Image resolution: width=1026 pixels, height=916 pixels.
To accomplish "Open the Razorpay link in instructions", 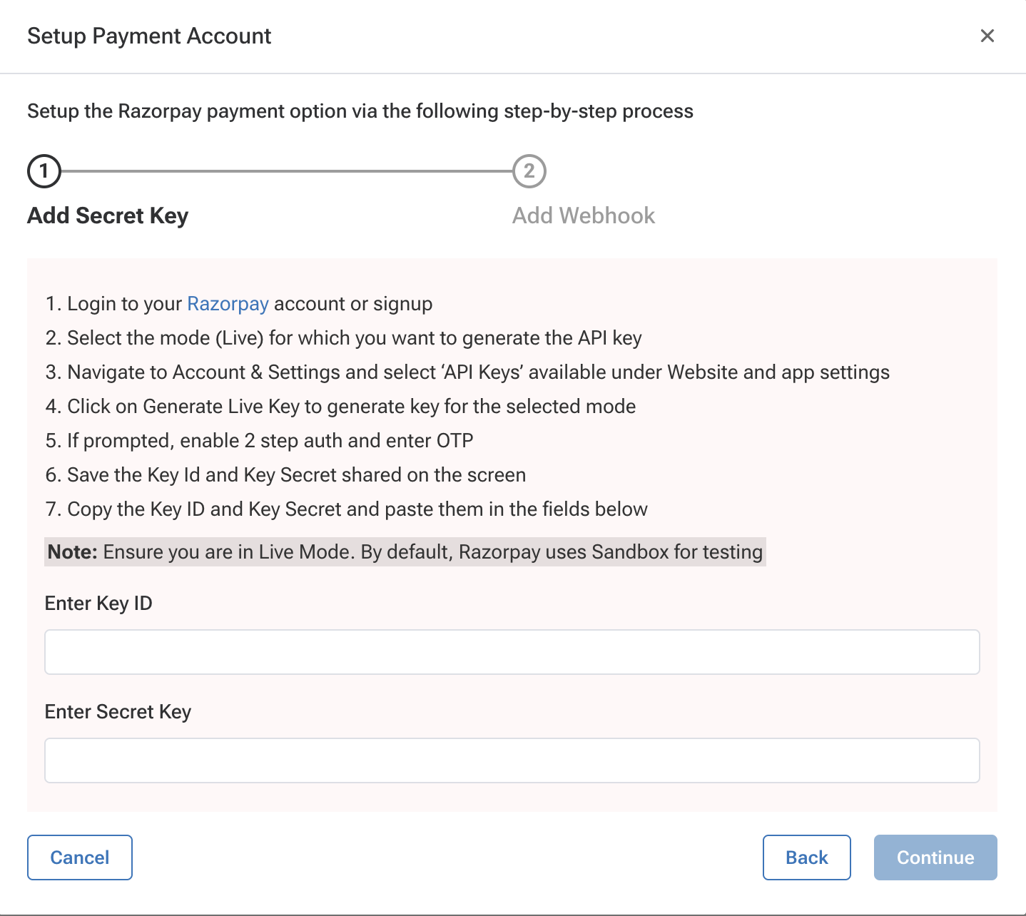I will [228, 304].
